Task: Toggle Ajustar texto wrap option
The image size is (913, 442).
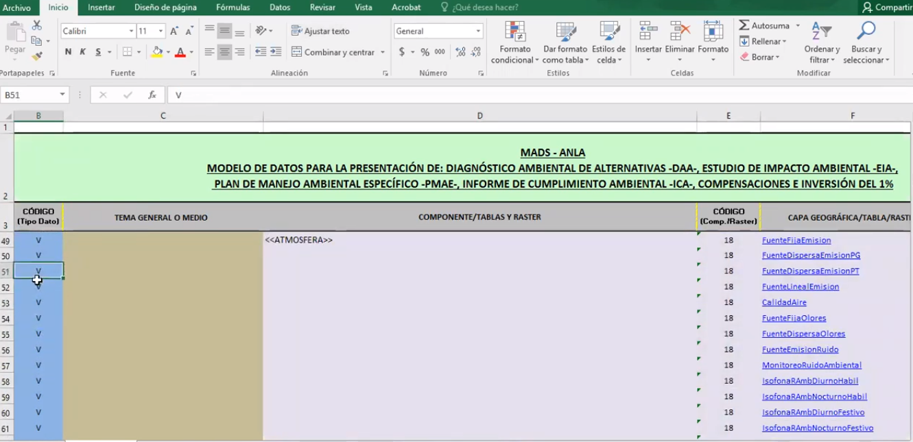Action: (x=320, y=31)
